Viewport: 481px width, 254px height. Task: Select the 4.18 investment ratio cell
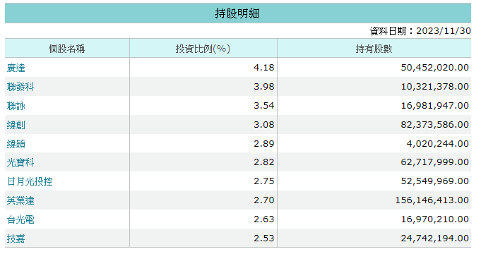pyautogui.click(x=203, y=68)
